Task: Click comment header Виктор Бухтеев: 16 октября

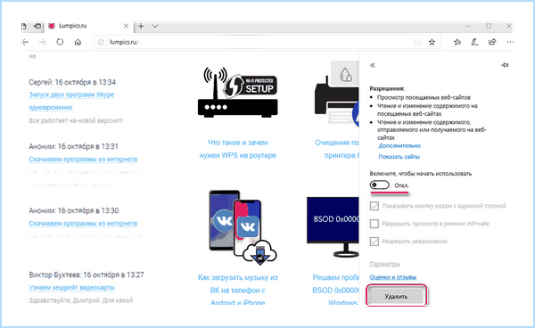Action: pos(86,275)
